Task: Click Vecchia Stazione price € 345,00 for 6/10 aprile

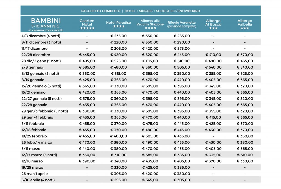Action: (x=150, y=180)
